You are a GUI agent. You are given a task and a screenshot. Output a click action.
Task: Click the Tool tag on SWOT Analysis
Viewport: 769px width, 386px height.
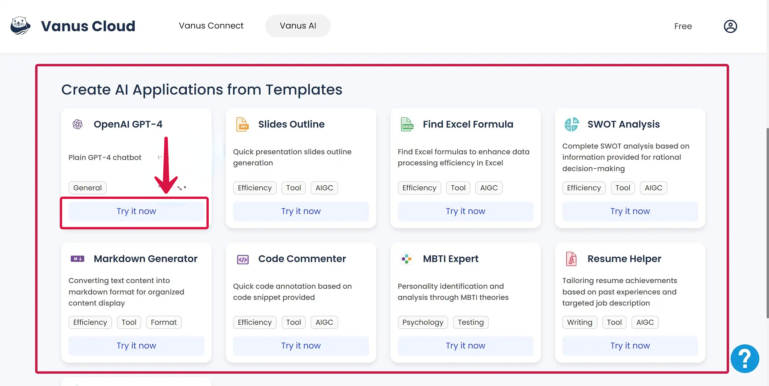click(x=623, y=188)
